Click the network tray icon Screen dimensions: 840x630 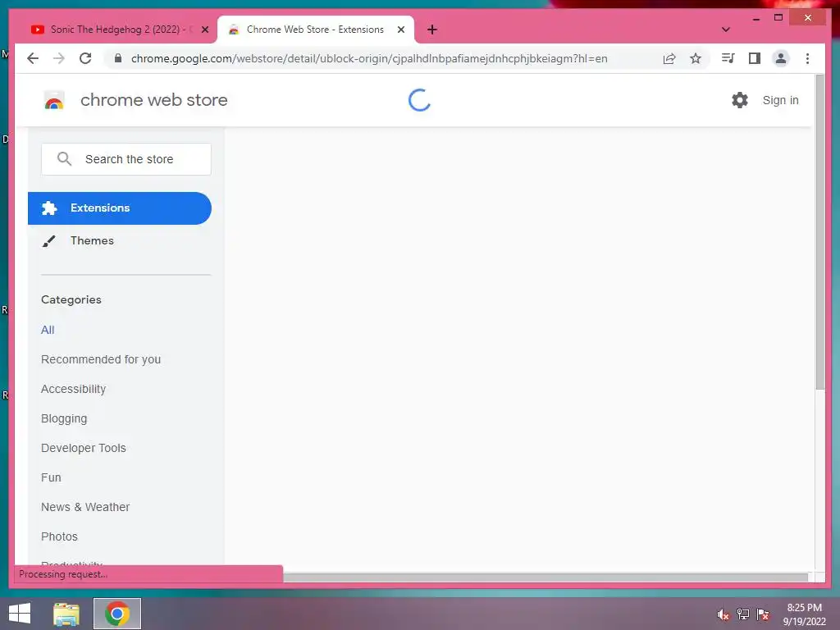click(x=743, y=614)
